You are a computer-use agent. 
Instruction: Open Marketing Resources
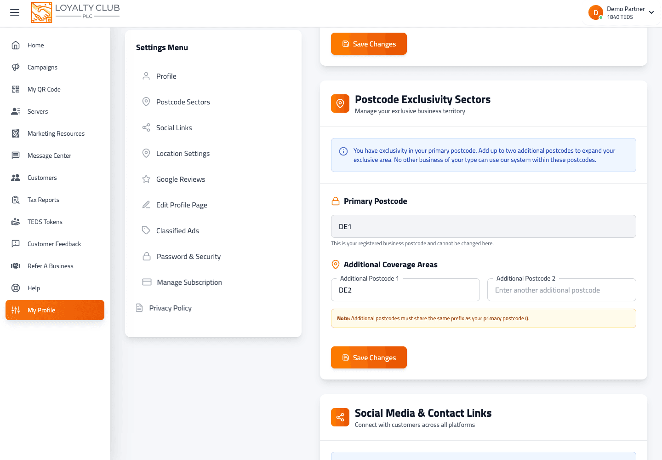[x=55, y=133]
